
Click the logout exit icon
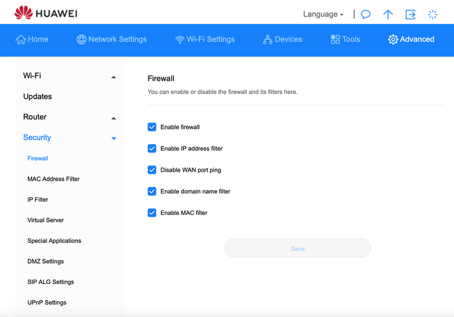click(x=410, y=14)
